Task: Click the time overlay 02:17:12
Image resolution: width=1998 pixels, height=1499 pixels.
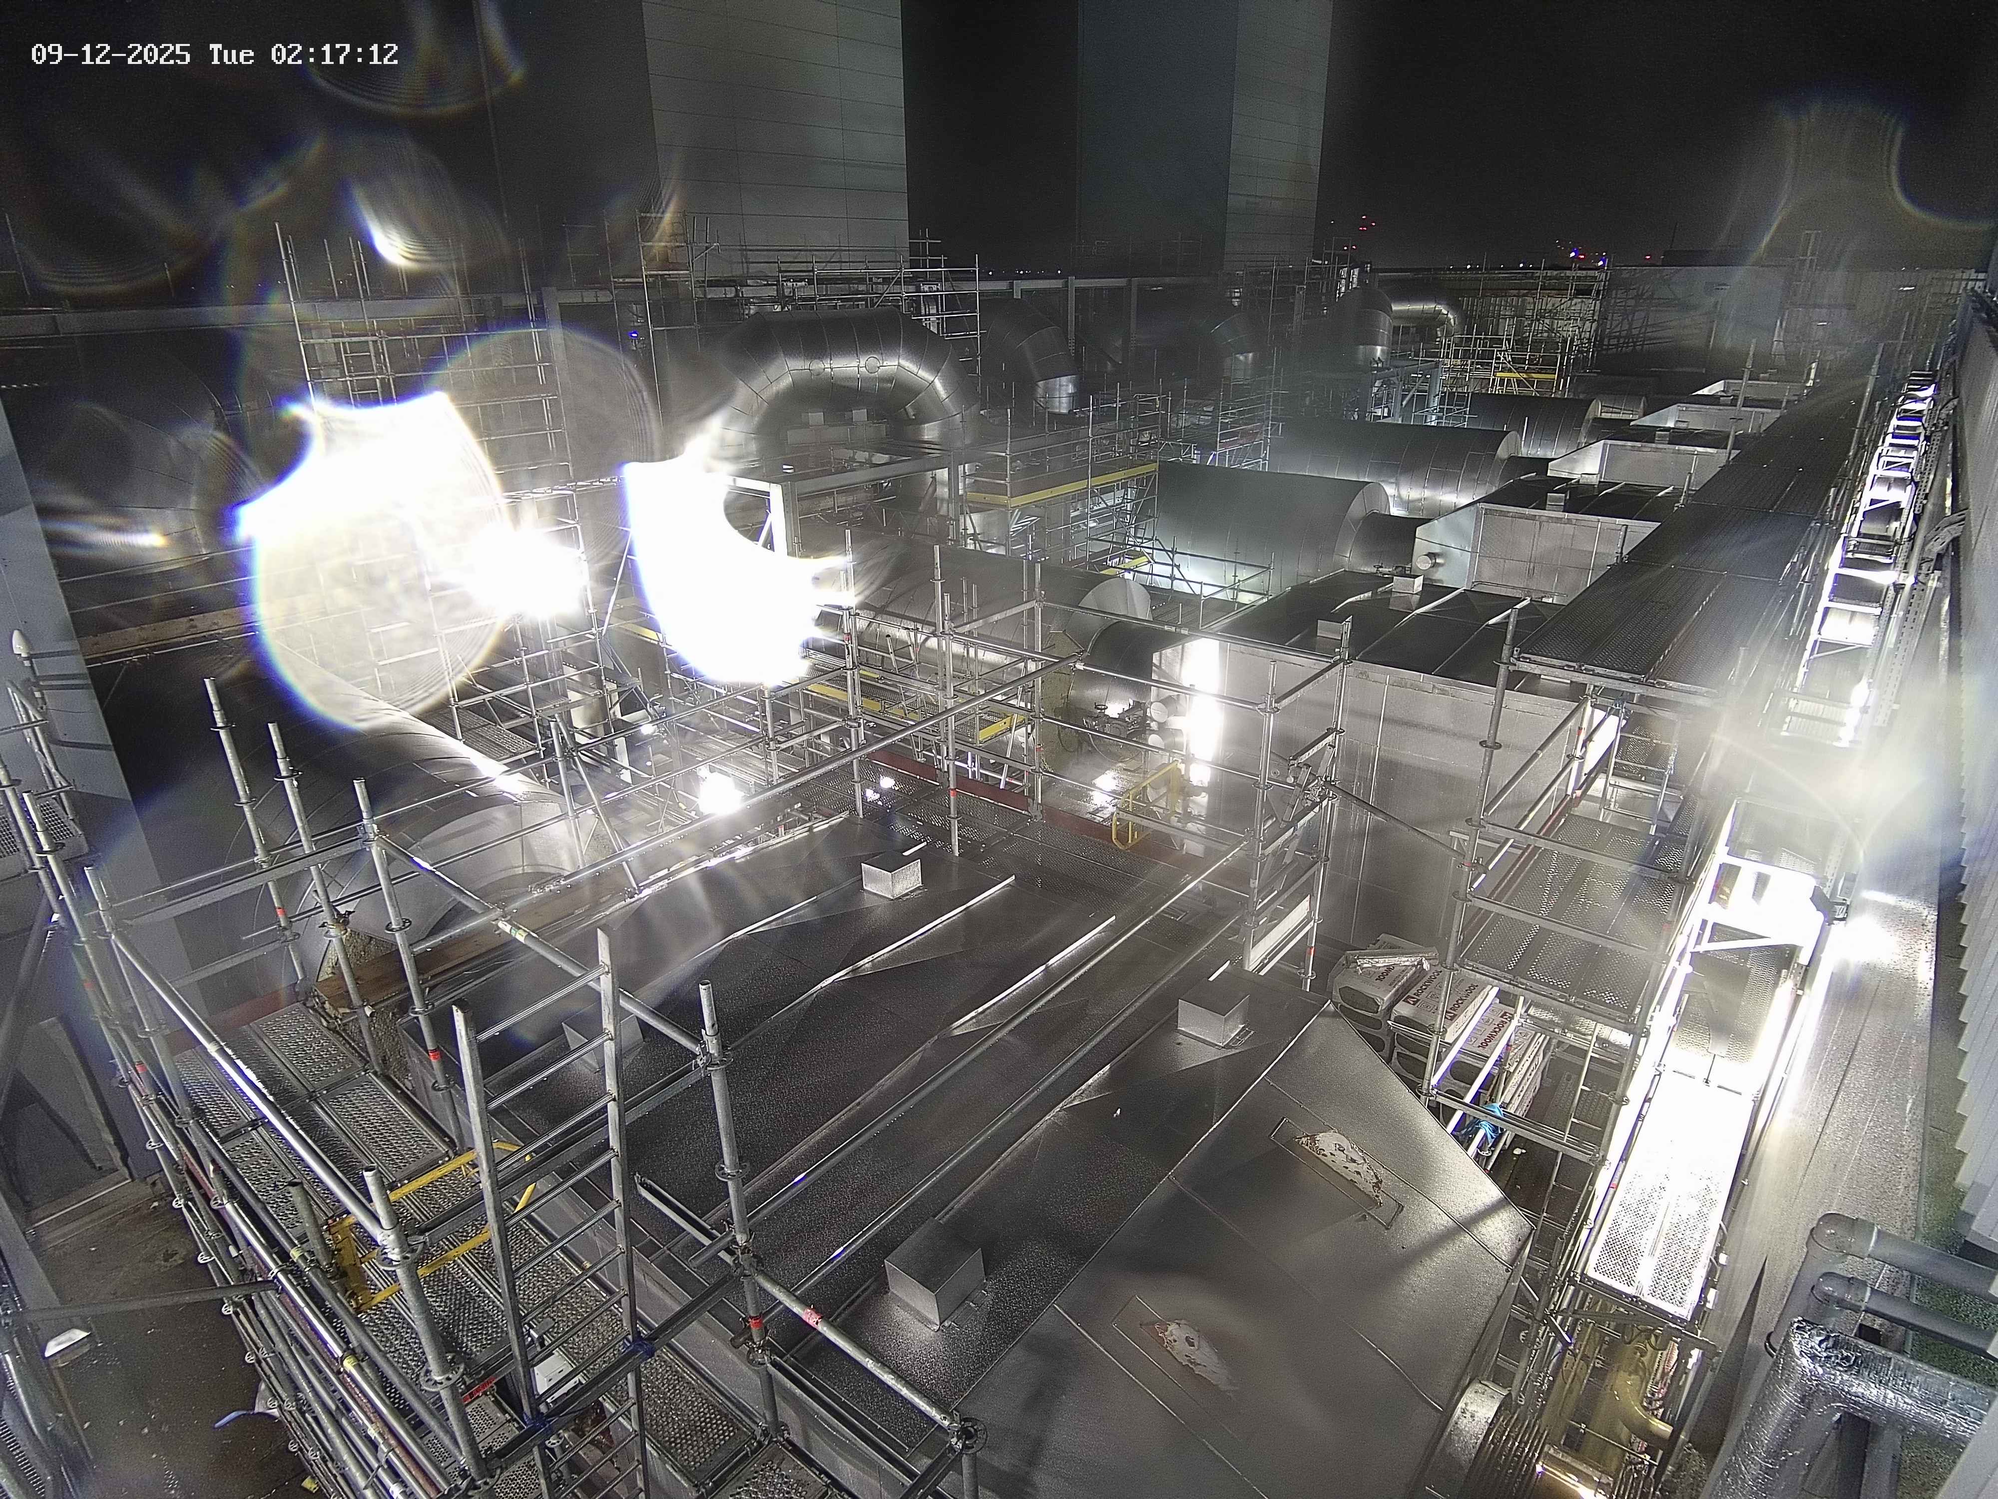Action: point(334,54)
